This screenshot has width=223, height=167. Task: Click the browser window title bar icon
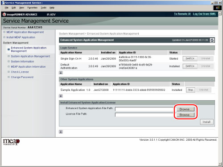(3, 3)
